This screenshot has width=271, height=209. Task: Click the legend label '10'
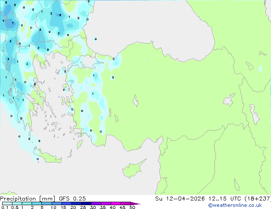pyautogui.click(x=53, y=207)
